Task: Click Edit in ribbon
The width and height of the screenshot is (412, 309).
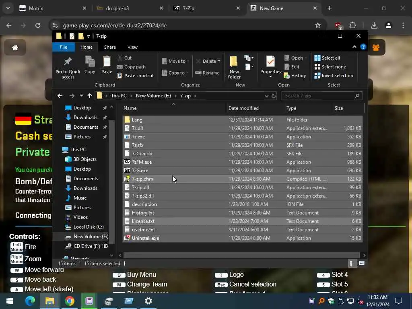Action: click(292, 67)
